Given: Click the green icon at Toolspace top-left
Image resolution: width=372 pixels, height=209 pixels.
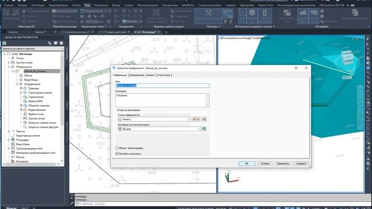Looking at the screenshot, I should [4, 43].
